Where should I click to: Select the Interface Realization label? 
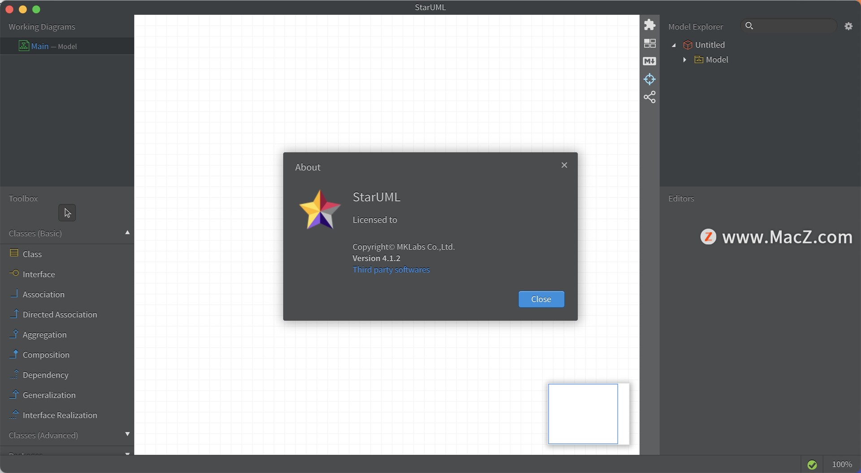click(60, 416)
